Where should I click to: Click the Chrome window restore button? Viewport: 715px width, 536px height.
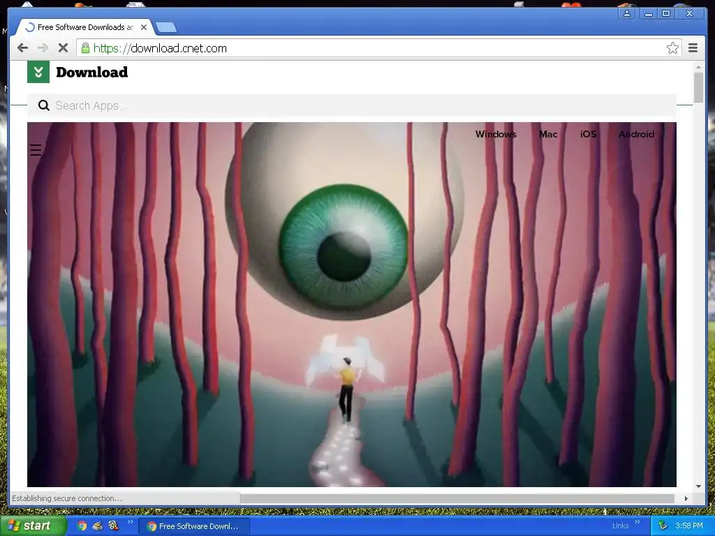(x=666, y=13)
